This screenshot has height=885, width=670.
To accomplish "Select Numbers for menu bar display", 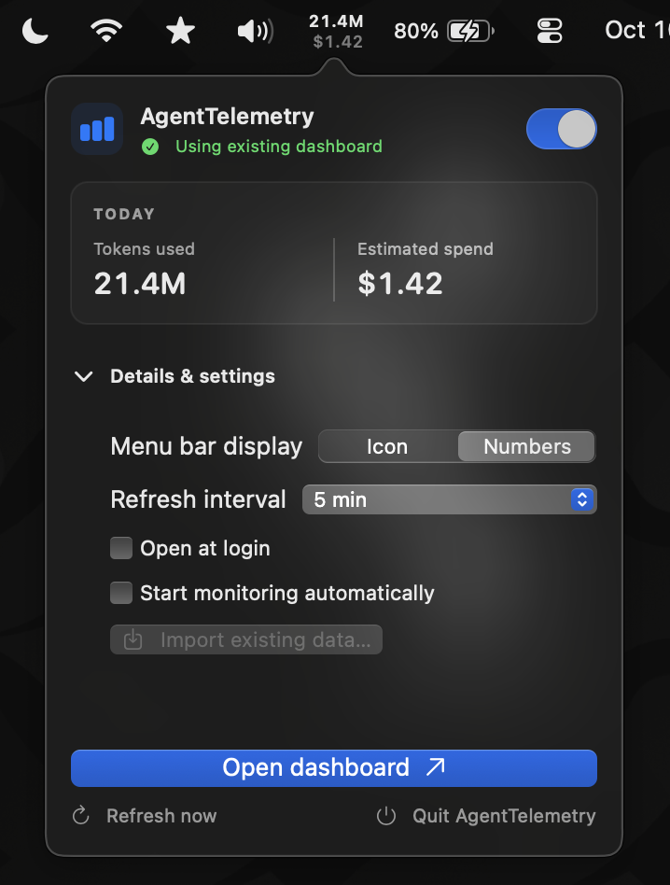I will click(526, 446).
